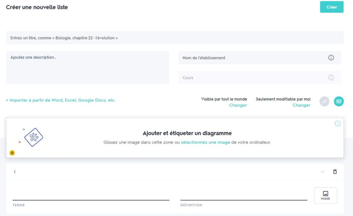Select the swap terms and definitions icon

tap(324, 101)
